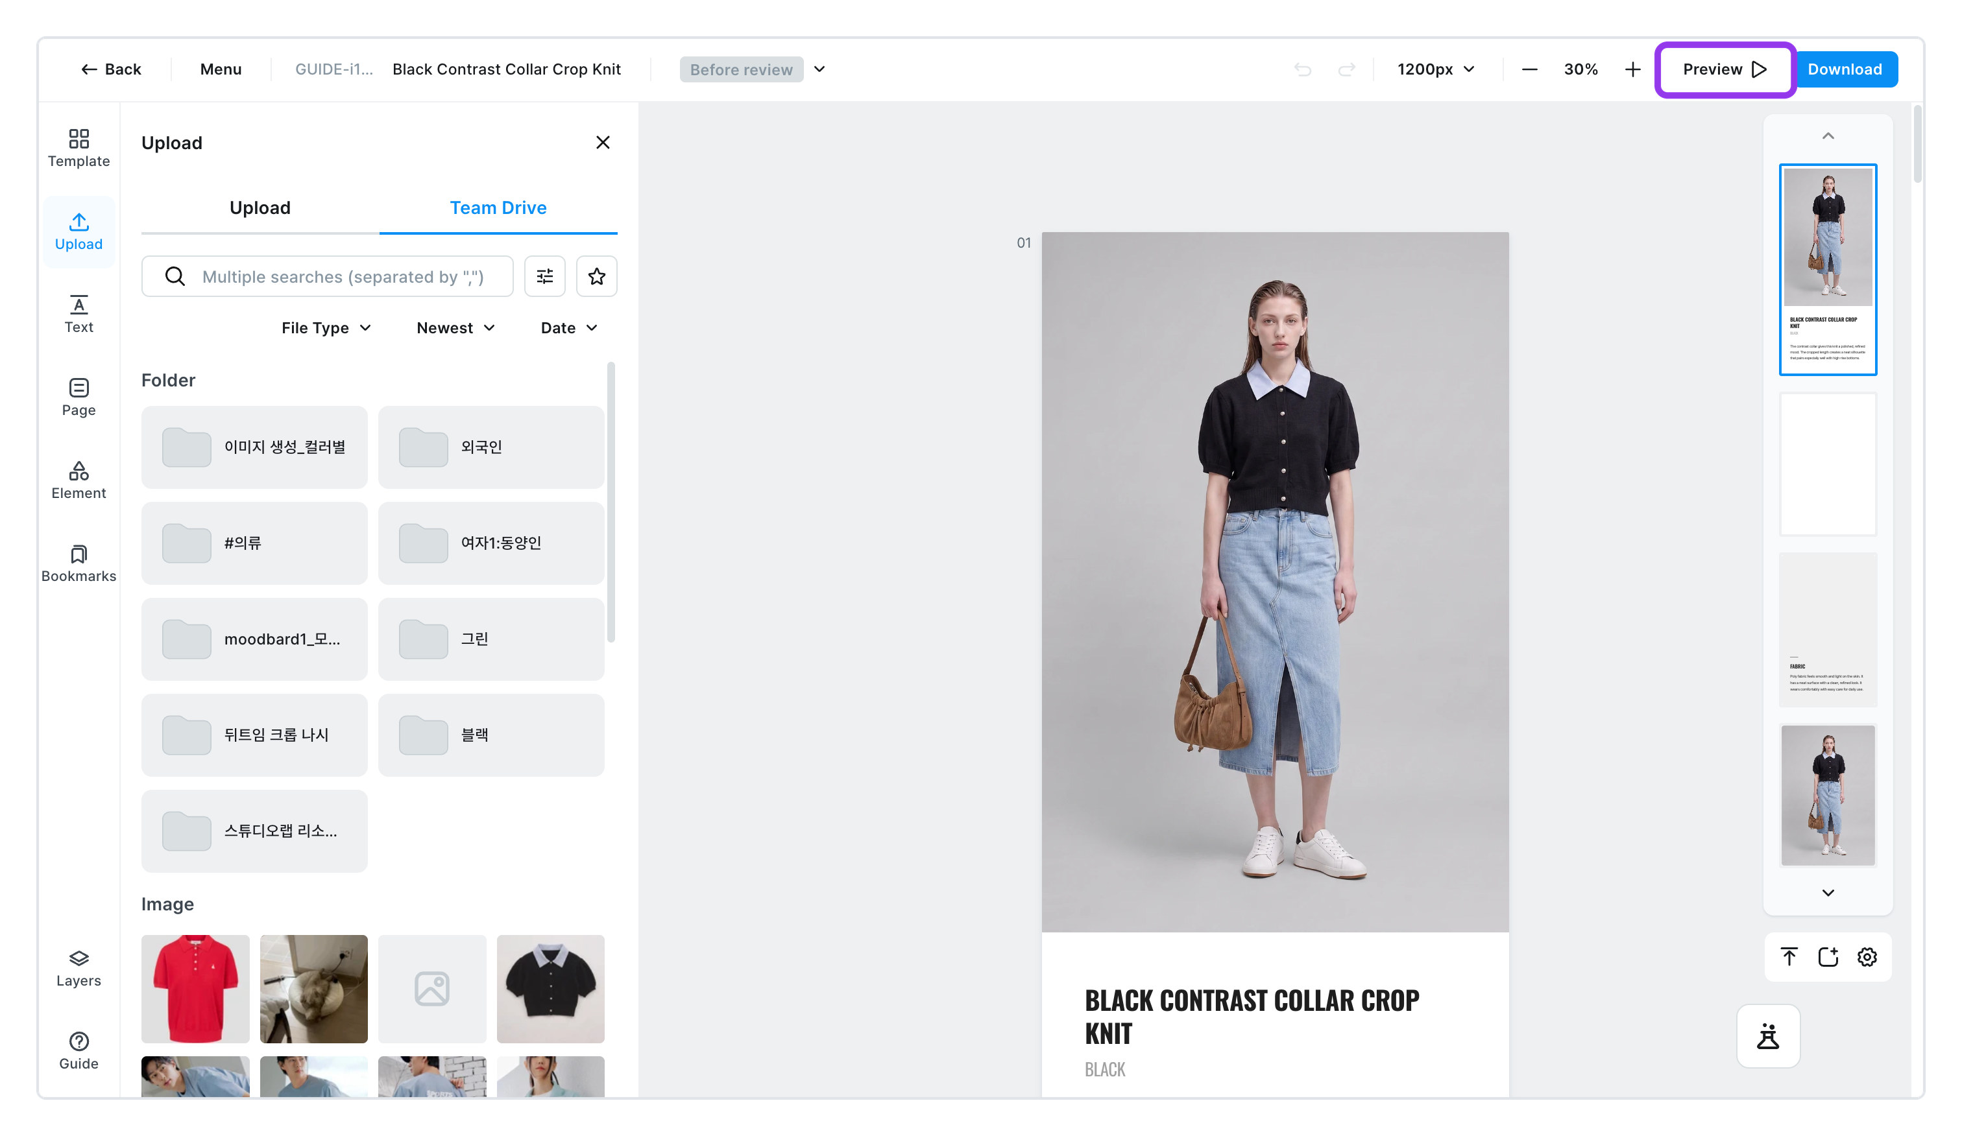
Task: Click the Preview button
Action: coord(1725,69)
